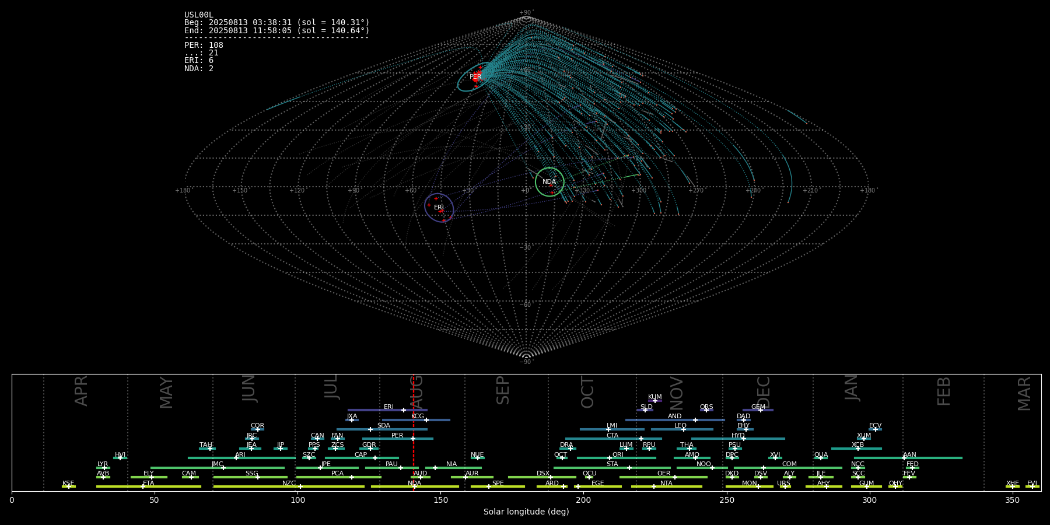The image size is (1050, 525).
Task: Click the ARI shower label in timeline
Action: (x=240, y=455)
